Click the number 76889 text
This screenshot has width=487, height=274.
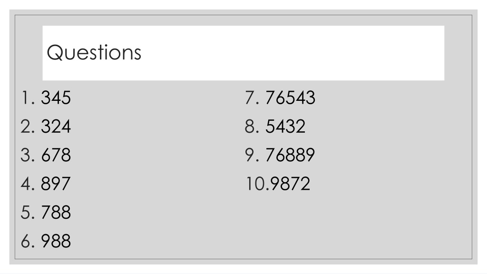291,155
